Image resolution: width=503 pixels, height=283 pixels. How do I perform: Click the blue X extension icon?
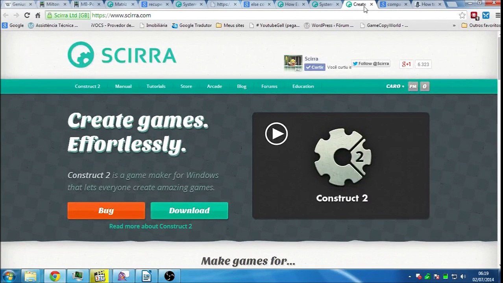click(486, 15)
